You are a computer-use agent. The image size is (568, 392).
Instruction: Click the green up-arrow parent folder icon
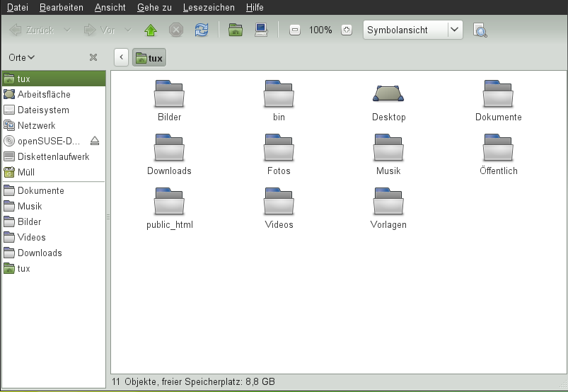point(150,30)
